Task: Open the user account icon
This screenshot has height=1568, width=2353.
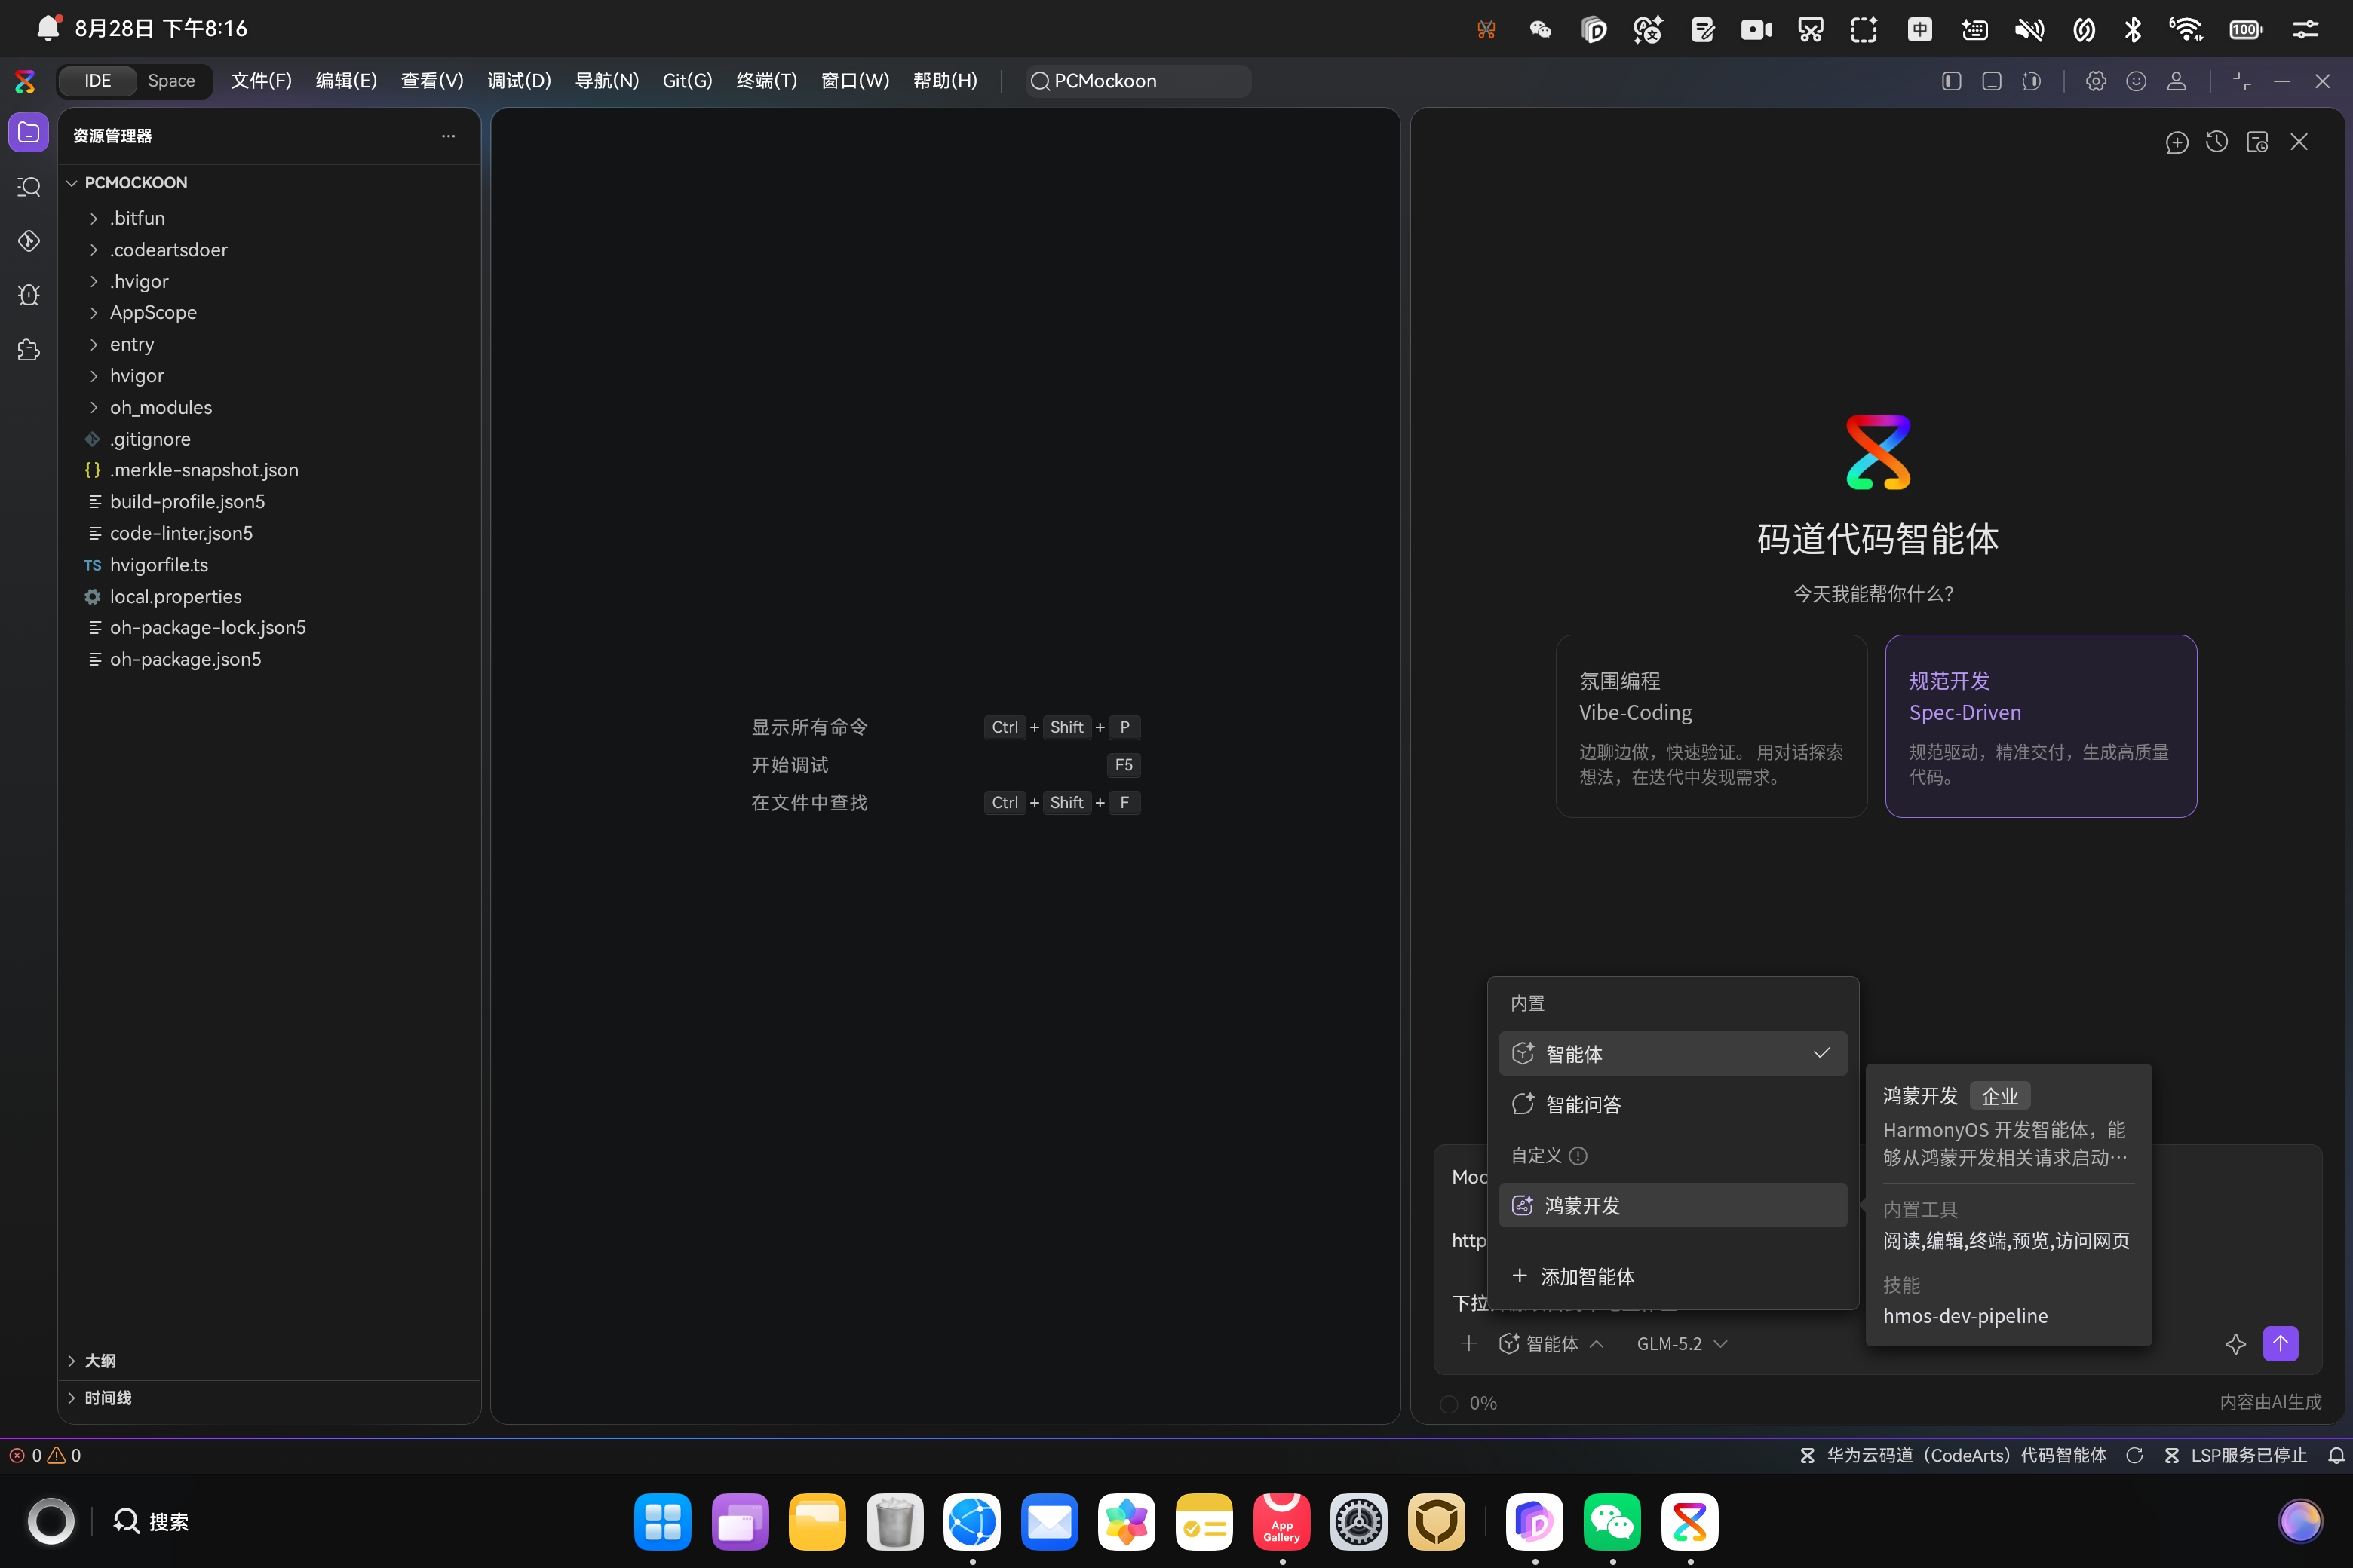Action: pyautogui.click(x=2176, y=81)
